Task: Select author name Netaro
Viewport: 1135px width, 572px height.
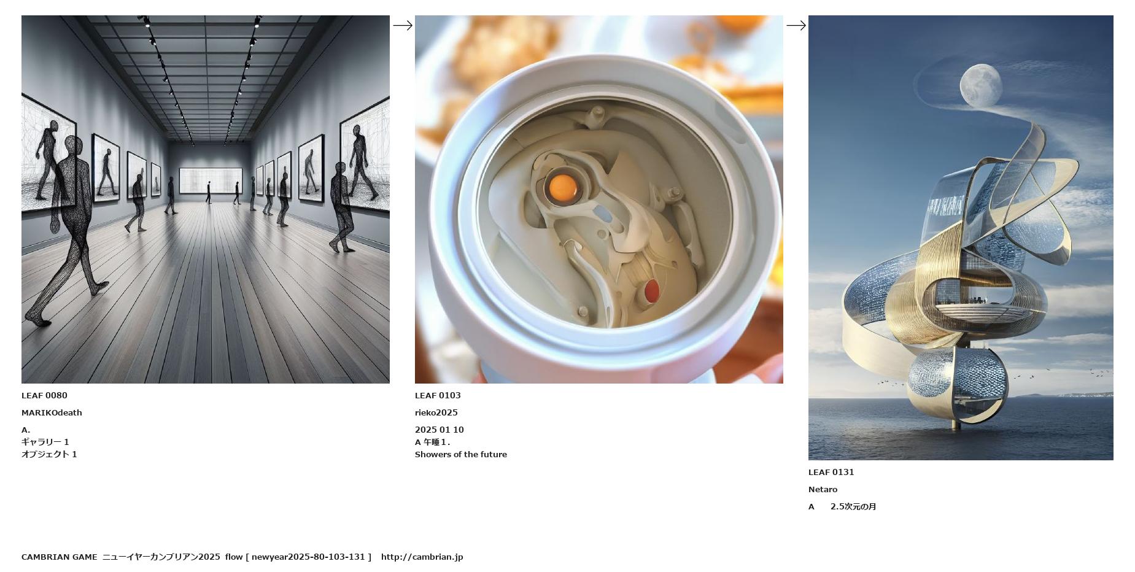Action: [x=823, y=489]
